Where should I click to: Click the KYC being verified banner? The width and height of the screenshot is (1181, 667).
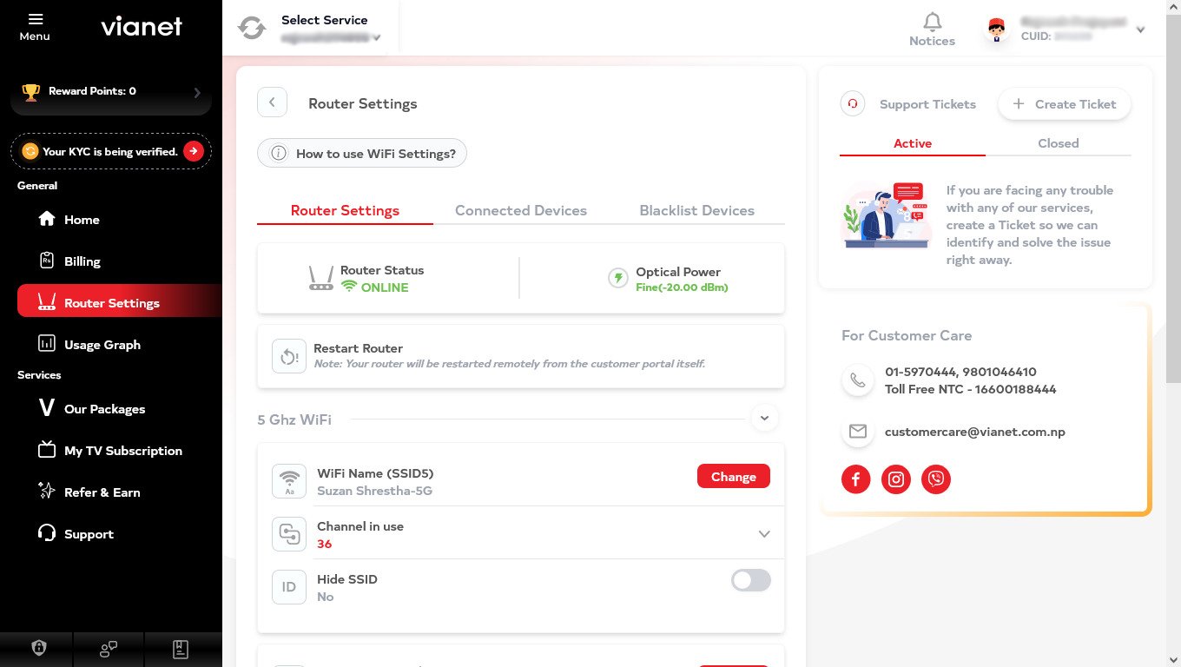[x=111, y=151]
